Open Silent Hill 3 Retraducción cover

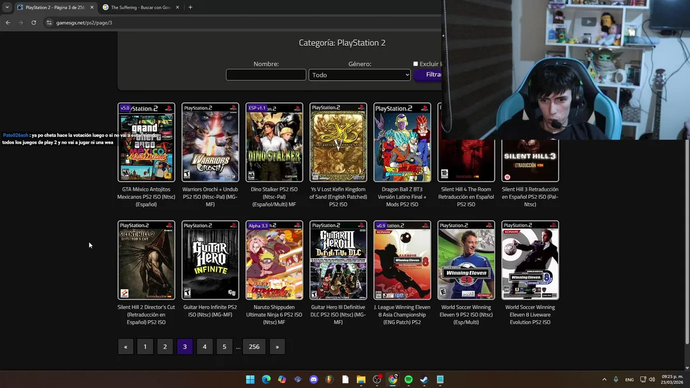pyautogui.click(x=530, y=161)
